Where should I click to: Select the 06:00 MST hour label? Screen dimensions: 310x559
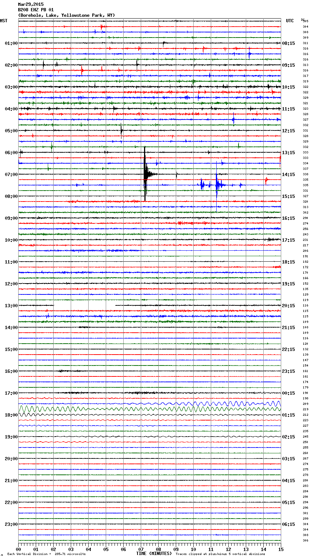pyautogui.click(x=11, y=153)
